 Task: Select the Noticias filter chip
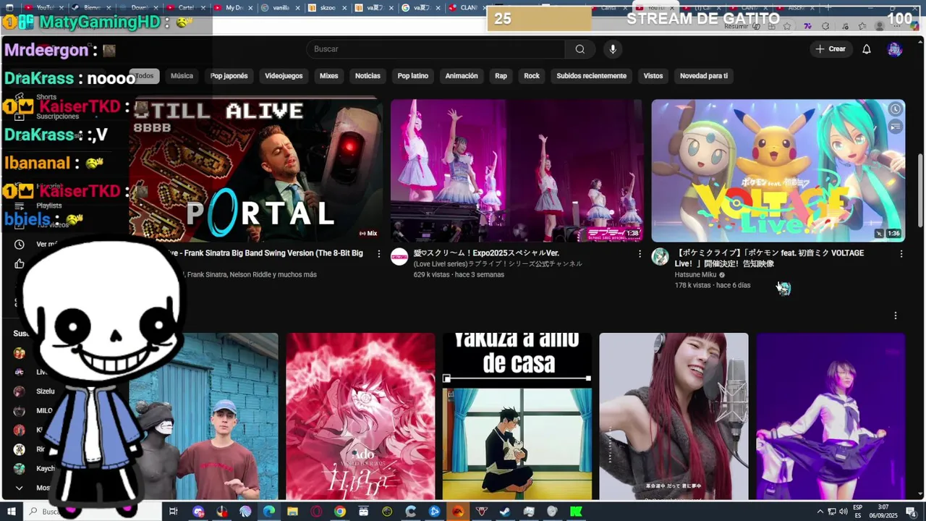[368, 76]
